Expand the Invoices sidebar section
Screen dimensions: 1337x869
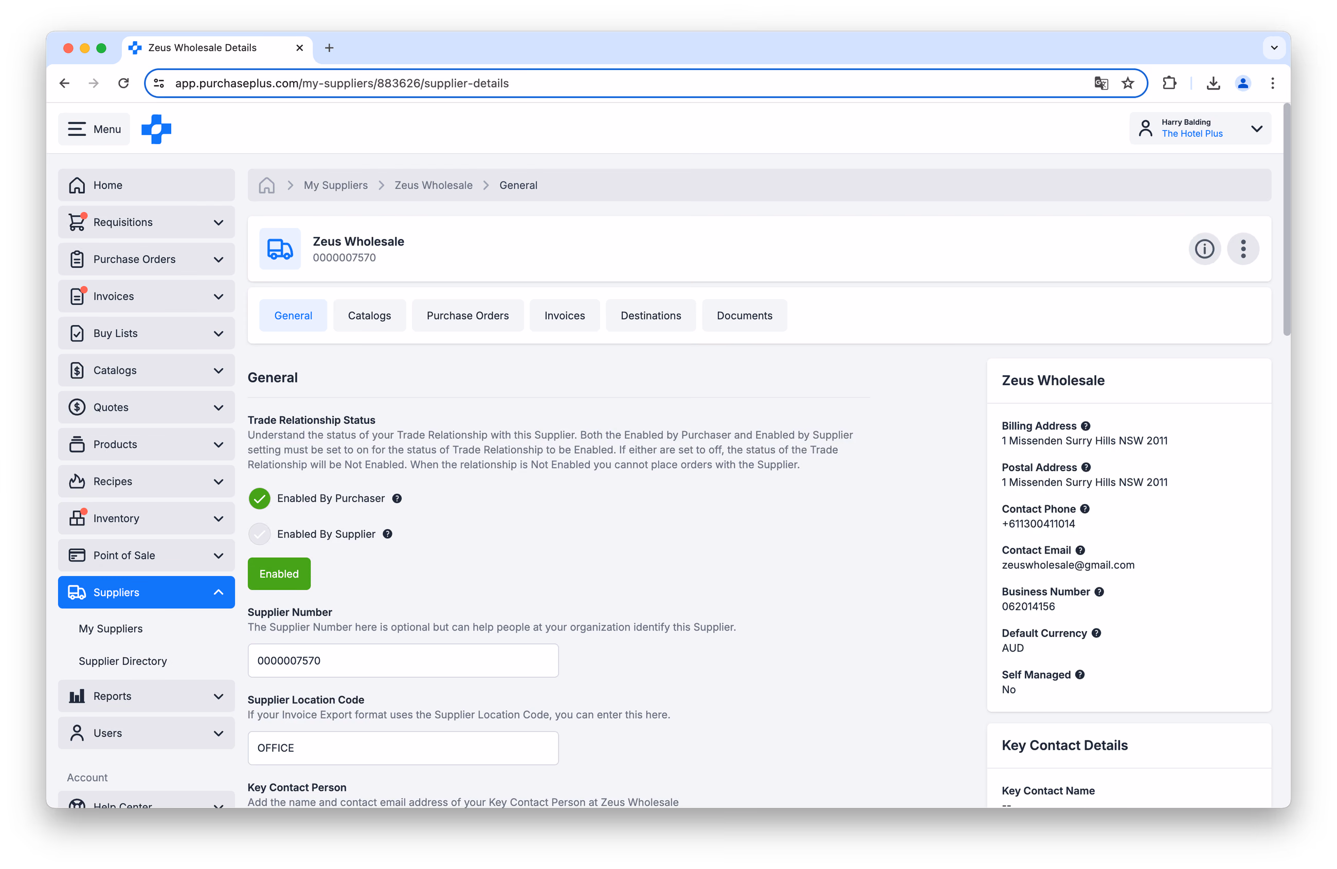click(x=147, y=297)
